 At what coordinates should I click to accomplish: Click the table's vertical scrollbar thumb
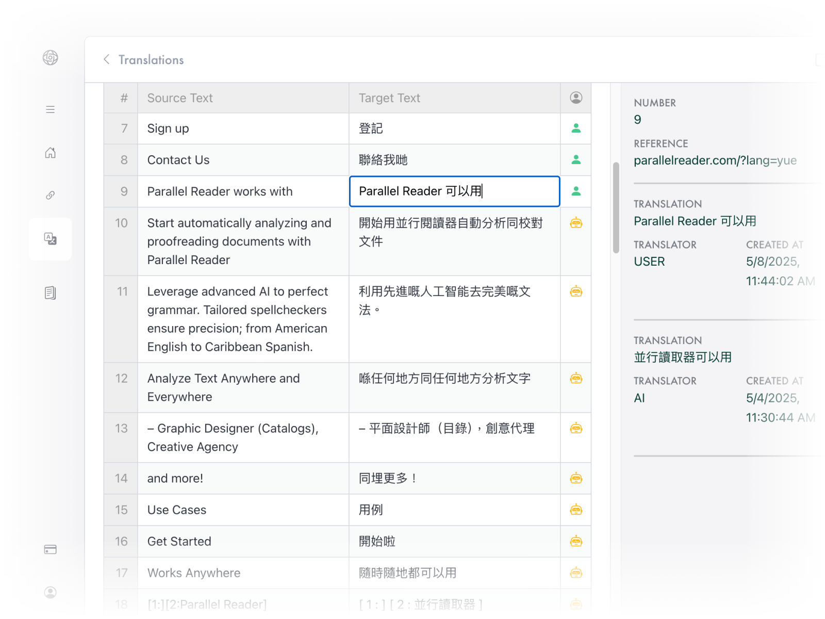[616, 208]
